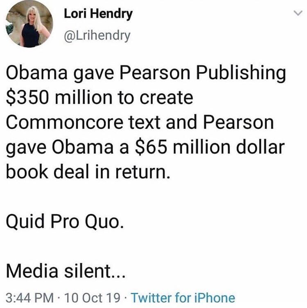
Task: Click the display name Lori Hendry
Action: pyautogui.click(x=98, y=14)
